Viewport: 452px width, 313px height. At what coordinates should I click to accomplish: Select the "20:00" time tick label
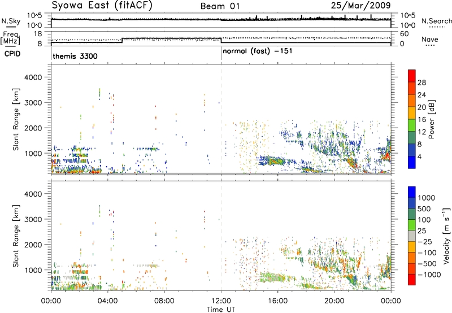pos(334,301)
